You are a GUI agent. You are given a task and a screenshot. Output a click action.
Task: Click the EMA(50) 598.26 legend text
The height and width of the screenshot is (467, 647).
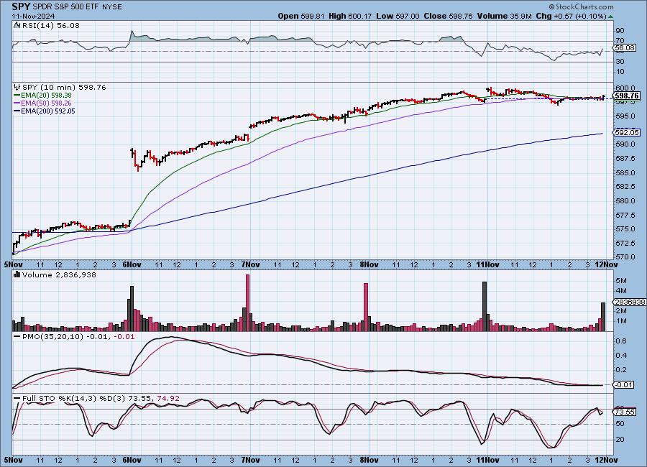tap(46, 103)
